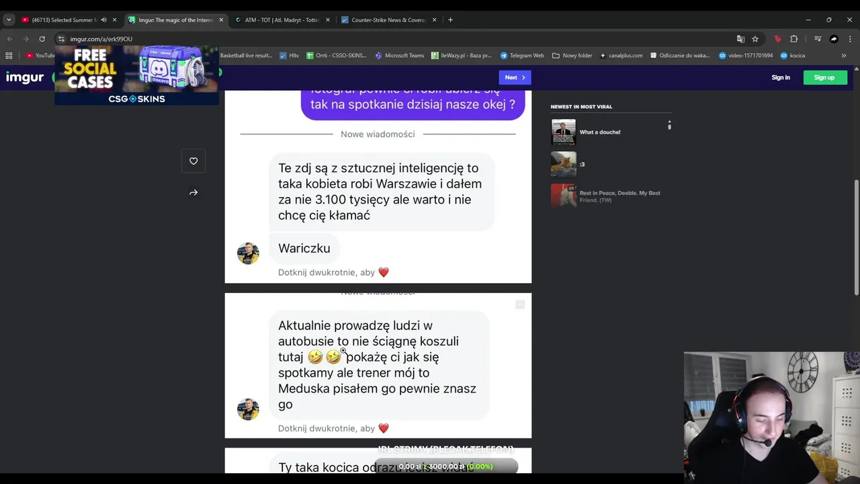Viewport: 860px width, 484px height.
Task: Translate this page icon
Action: click(x=740, y=39)
